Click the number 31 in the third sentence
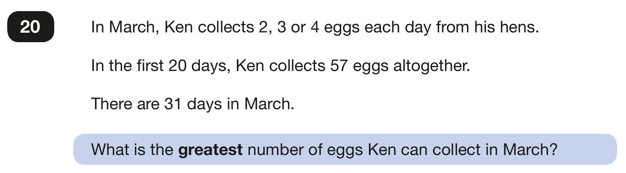 click(173, 104)
